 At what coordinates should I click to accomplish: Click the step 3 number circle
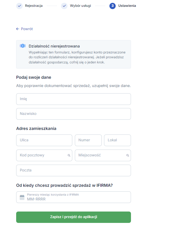[113, 6]
